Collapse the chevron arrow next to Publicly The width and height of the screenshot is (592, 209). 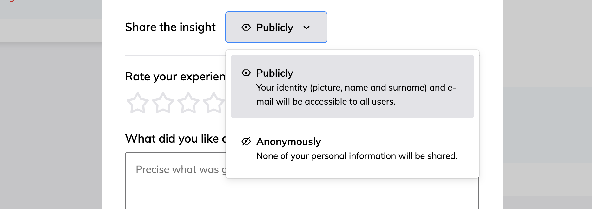306,28
